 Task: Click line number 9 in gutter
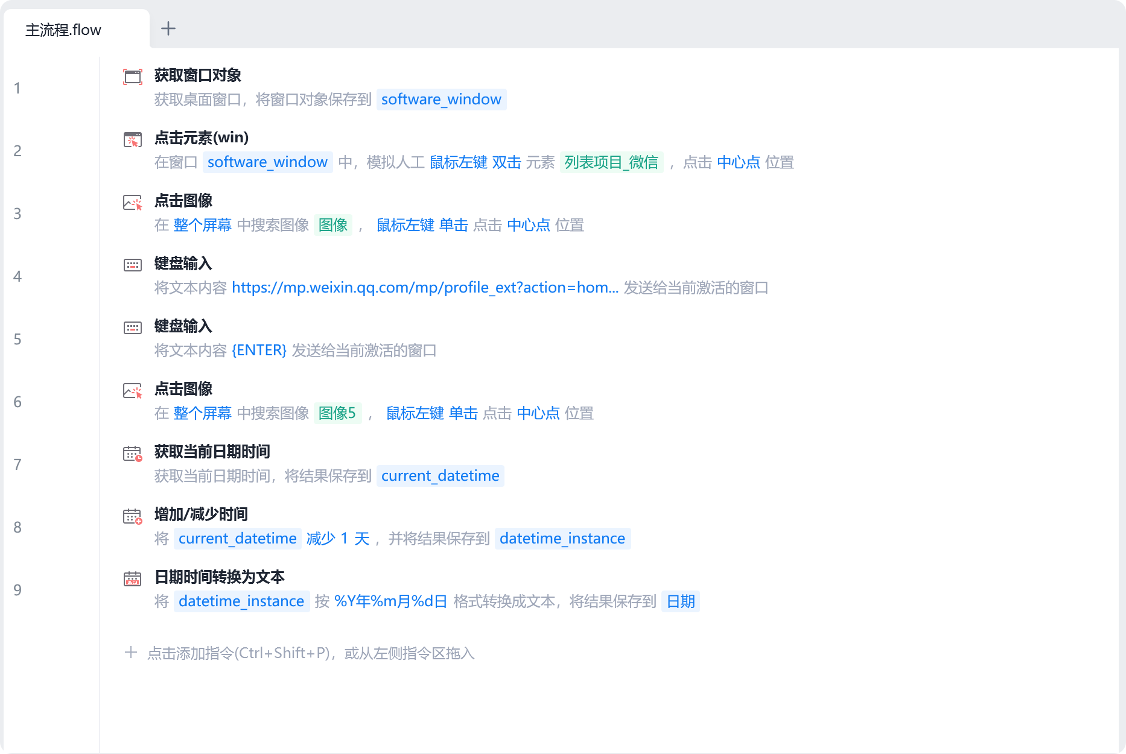tap(17, 591)
